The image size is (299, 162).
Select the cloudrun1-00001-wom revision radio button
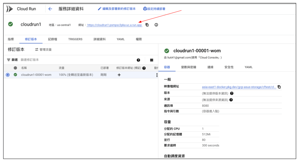coord(8,75)
